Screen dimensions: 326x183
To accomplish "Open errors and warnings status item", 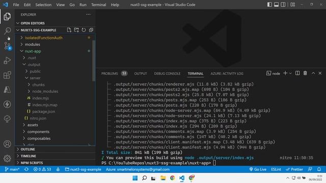I will 42,169.
